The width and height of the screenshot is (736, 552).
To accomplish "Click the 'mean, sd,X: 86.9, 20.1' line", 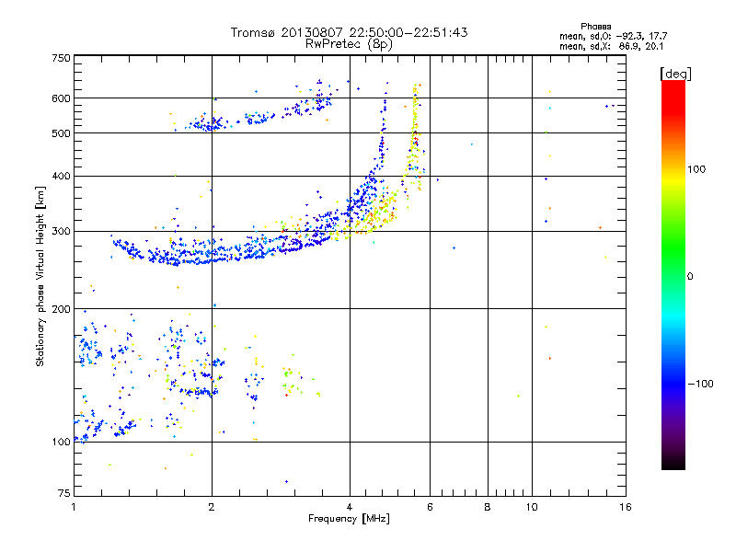I will 611,47.
